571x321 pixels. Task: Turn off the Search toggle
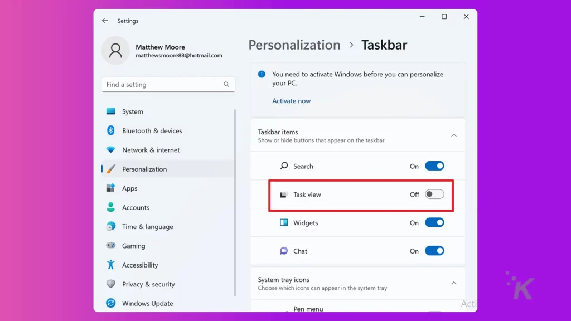coord(434,166)
